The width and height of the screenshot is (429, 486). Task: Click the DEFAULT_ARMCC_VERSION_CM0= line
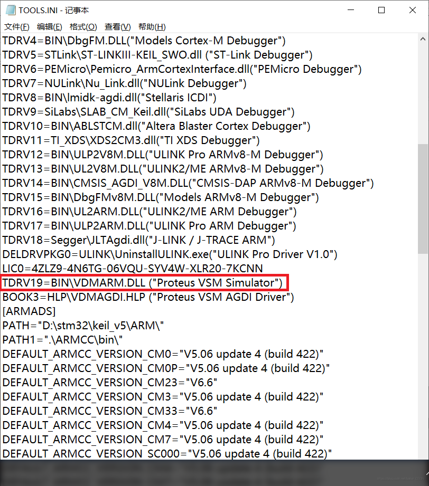[x=163, y=354]
